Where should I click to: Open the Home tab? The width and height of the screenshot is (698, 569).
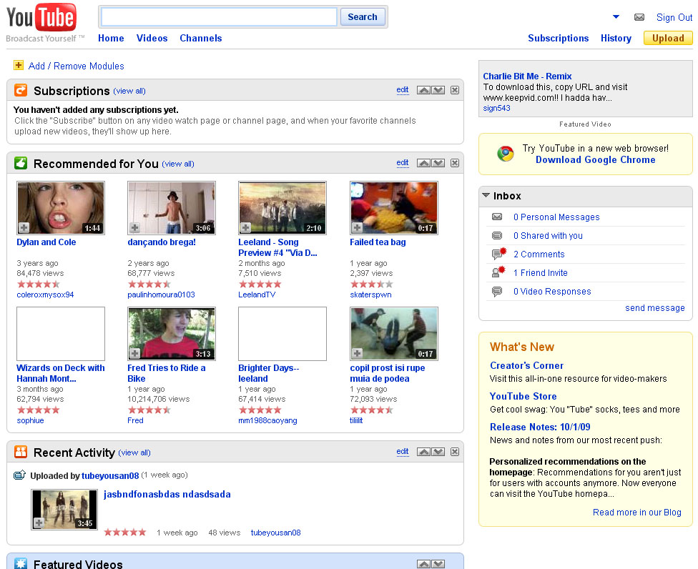(111, 39)
